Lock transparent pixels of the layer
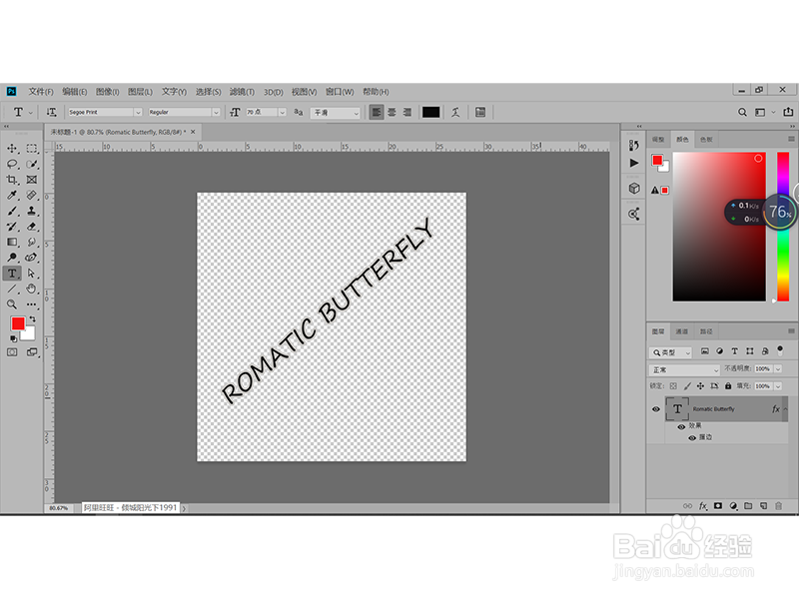 click(673, 386)
